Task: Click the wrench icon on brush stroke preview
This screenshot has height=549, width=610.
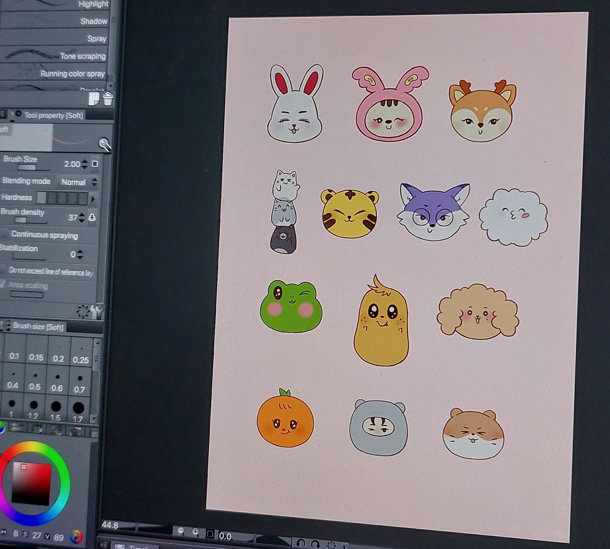Action: [105, 145]
